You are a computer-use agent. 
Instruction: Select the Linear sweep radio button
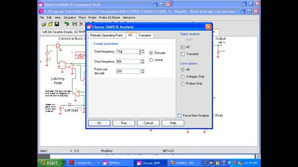(x=151, y=60)
